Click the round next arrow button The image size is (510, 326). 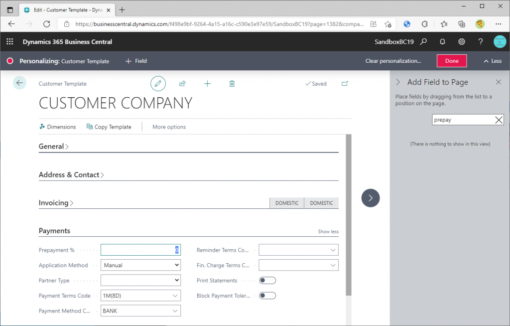(371, 198)
